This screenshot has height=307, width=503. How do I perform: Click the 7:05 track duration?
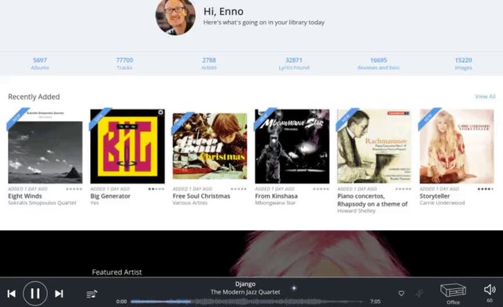click(376, 302)
